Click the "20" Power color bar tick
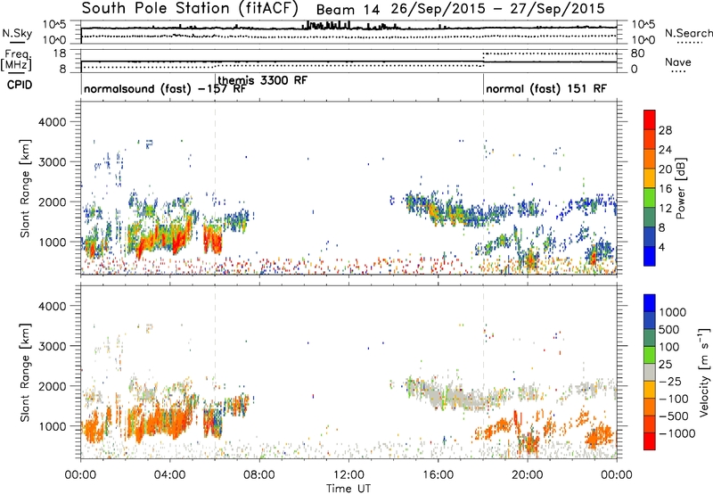The image size is (713, 494). click(x=665, y=169)
